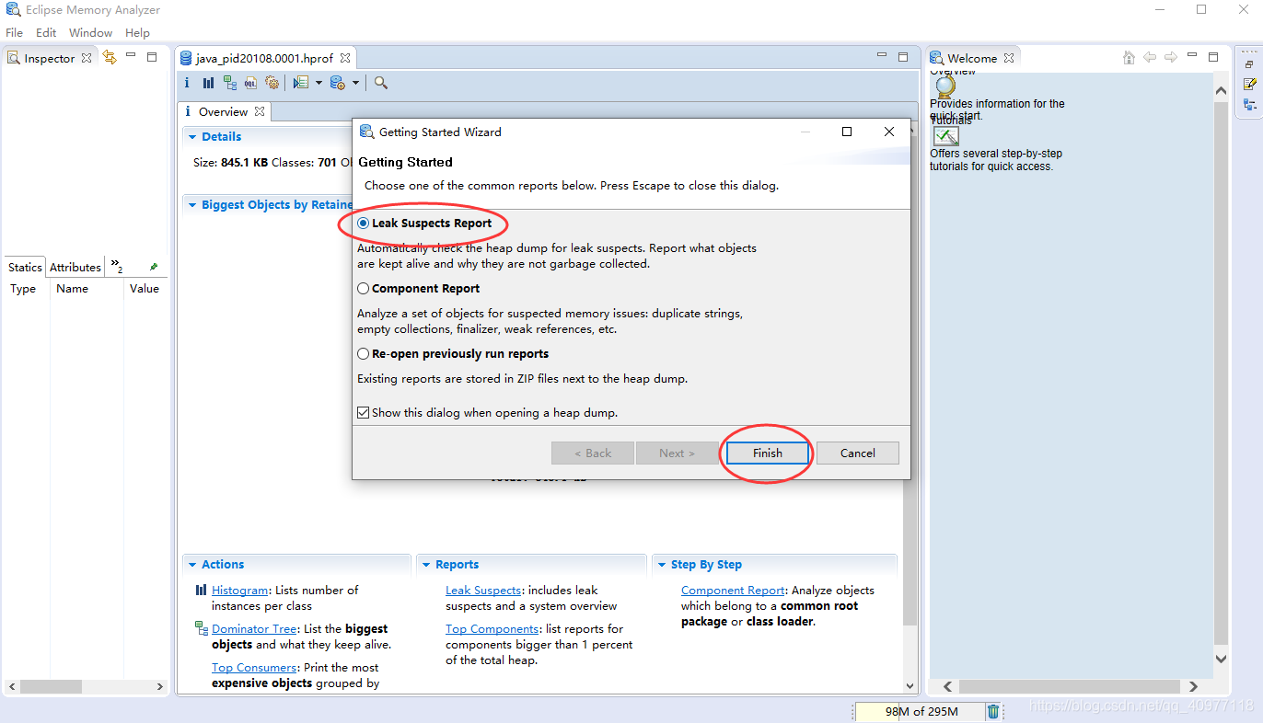Open the Top Consumers link
The height and width of the screenshot is (723, 1263).
pos(254,668)
